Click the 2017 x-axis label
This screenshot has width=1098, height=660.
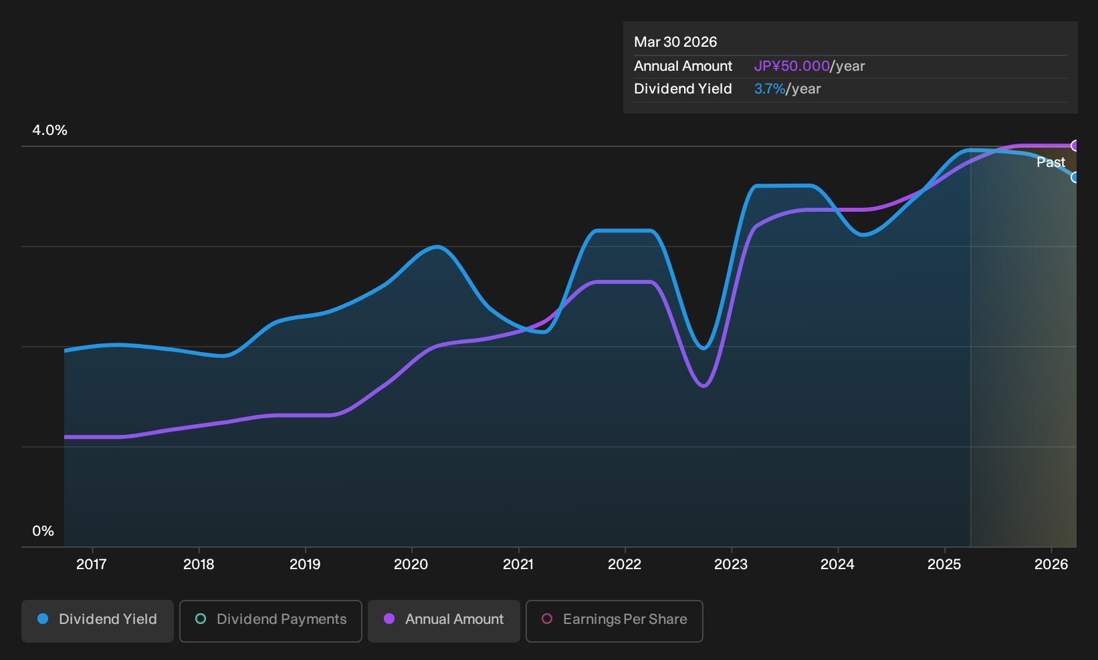[92, 564]
